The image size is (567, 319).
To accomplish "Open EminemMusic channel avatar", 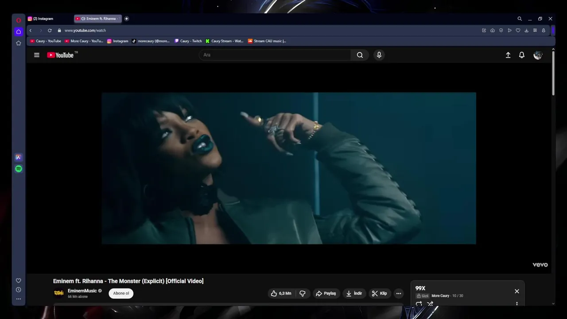I will pyautogui.click(x=59, y=293).
